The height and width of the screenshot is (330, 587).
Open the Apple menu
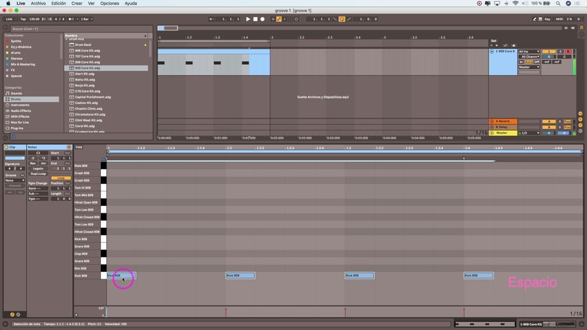(8, 4)
